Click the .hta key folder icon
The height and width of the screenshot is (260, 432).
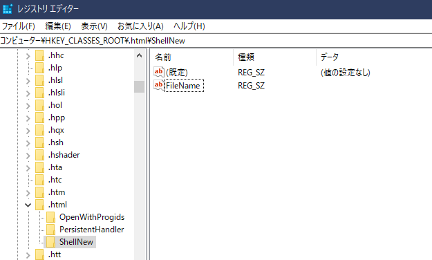point(39,167)
